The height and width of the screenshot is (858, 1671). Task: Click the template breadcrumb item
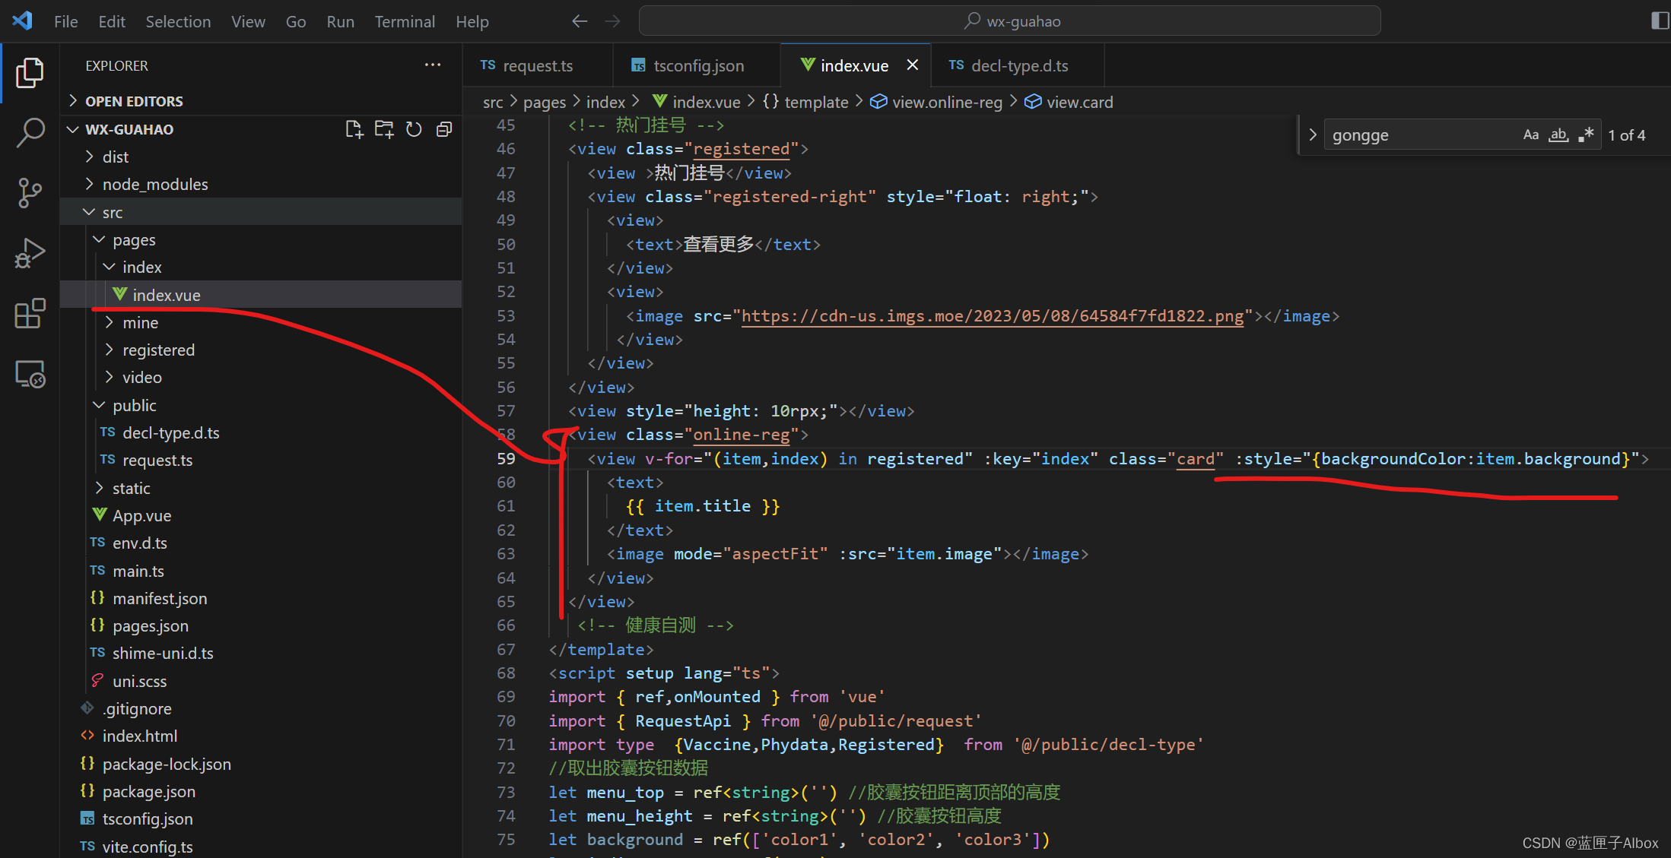click(x=815, y=102)
